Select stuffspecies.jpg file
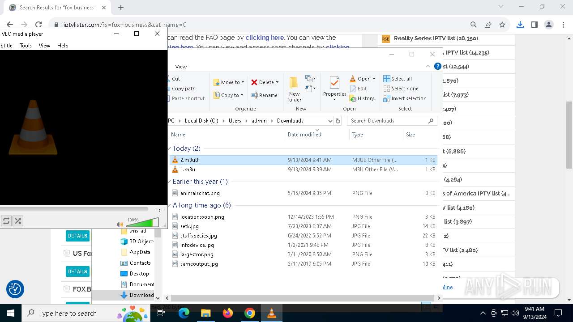573x322 pixels. (x=304, y=236)
